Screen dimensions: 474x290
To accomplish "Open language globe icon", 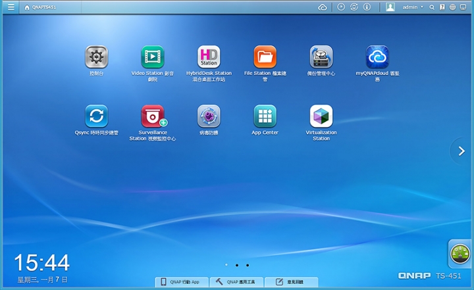I will 452,7.
